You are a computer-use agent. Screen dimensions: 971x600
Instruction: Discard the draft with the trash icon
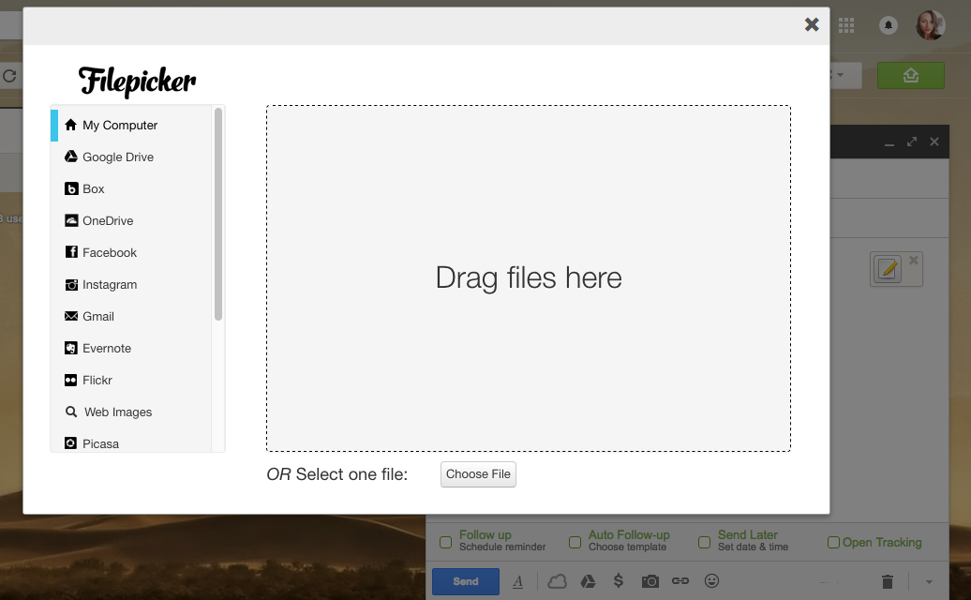[x=888, y=581]
